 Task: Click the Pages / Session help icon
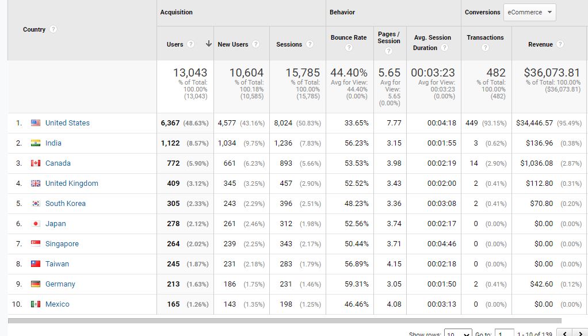click(389, 51)
